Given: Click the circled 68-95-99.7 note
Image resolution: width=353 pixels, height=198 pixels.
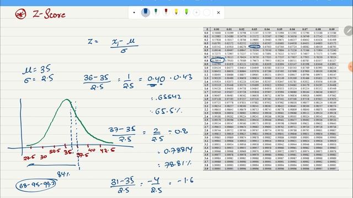Looking at the screenshot, I should tap(36, 185).
